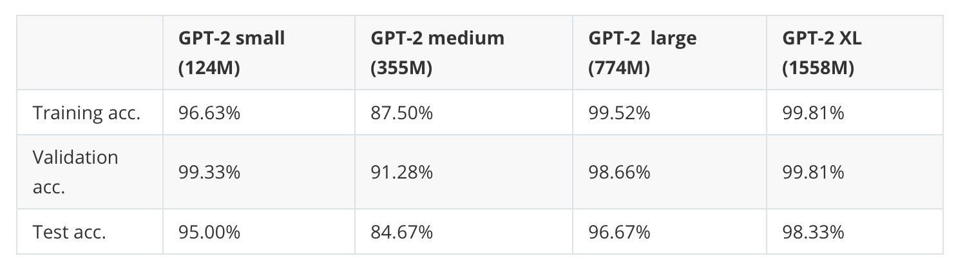
Task: Click the 99.52% training accuracy value
Action: [619, 113]
